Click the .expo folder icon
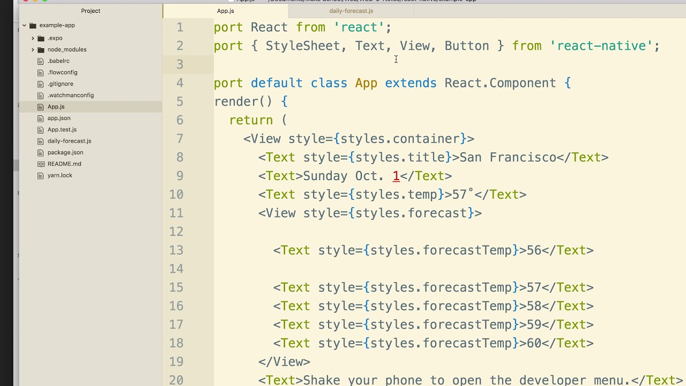This screenshot has height=386, width=686. coord(41,38)
